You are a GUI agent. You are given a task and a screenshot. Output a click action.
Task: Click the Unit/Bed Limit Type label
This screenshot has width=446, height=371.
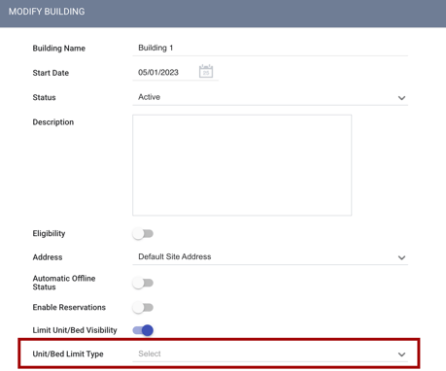[68, 354]
